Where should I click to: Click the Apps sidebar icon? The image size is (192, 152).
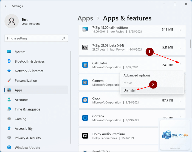click(x=9, y=90)
